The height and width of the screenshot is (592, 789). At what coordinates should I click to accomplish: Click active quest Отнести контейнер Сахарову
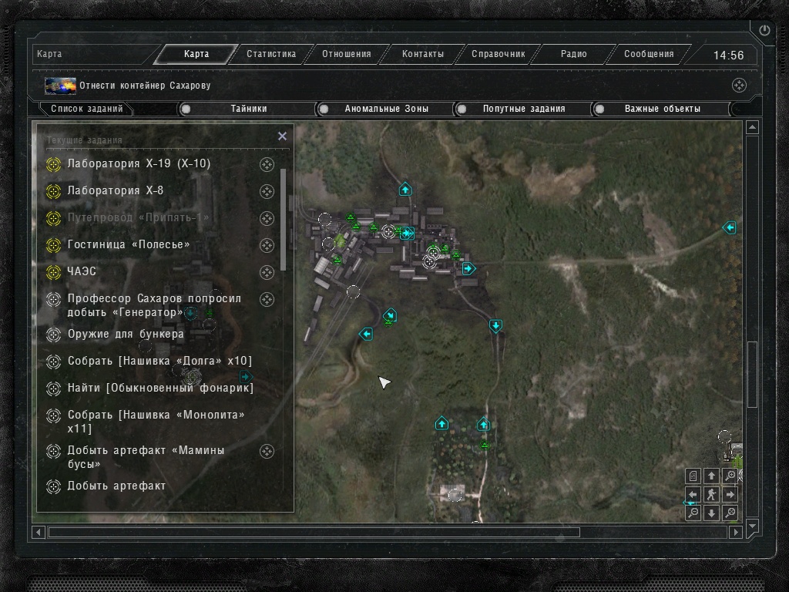point(145,86)
